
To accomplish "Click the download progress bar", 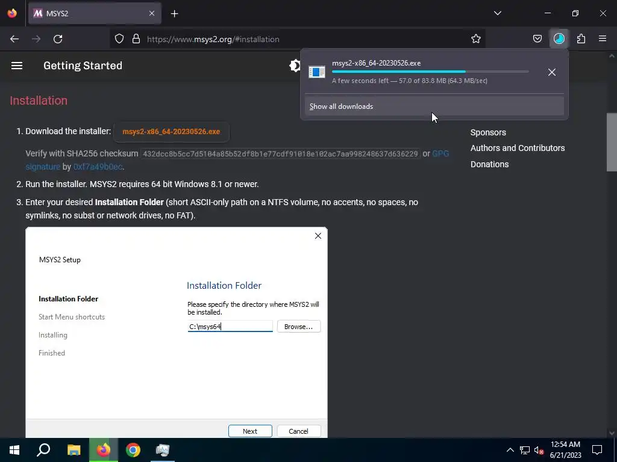I will 430,72.
